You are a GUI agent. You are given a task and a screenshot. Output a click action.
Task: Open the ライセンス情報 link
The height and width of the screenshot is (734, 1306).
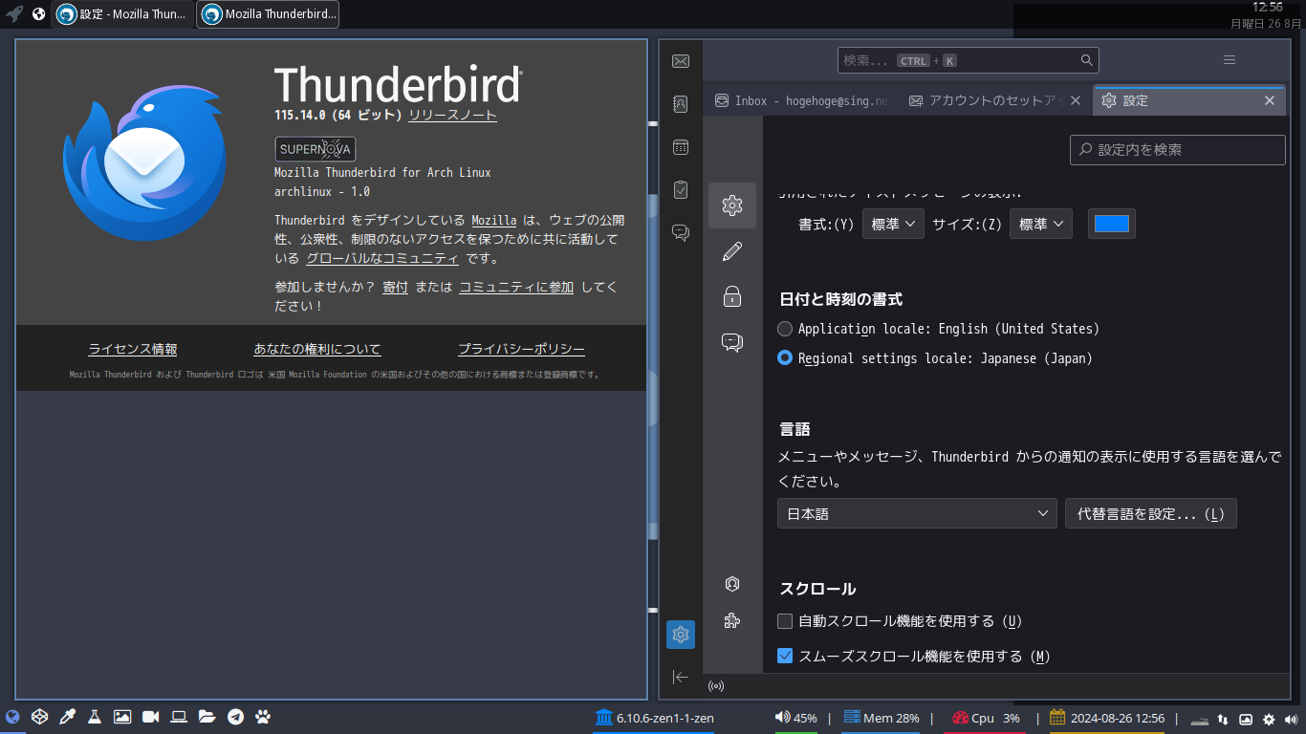(133, 349)
